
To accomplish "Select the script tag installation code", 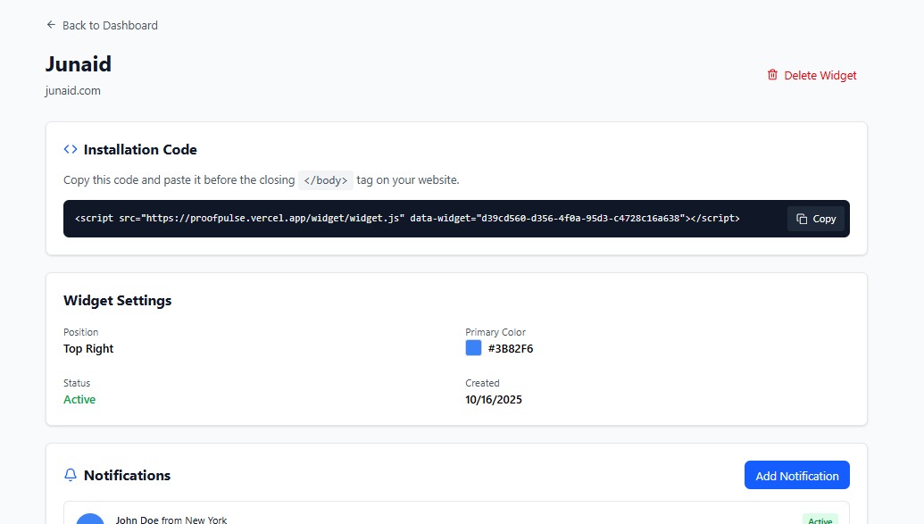I will pos(407,218).
